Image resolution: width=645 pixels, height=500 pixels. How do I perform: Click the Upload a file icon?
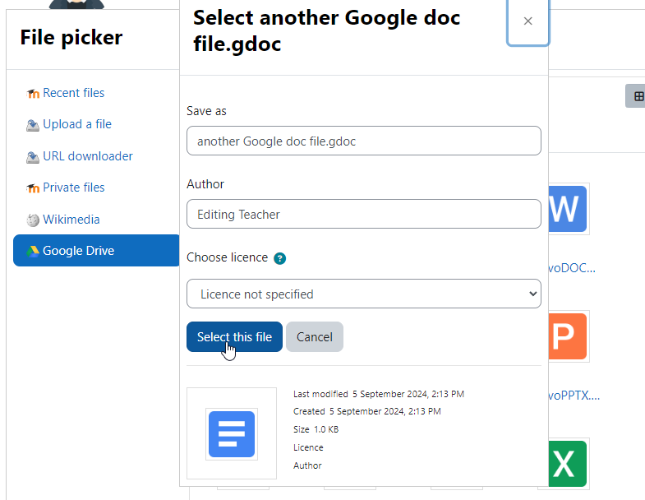click(x=33, y=125)
